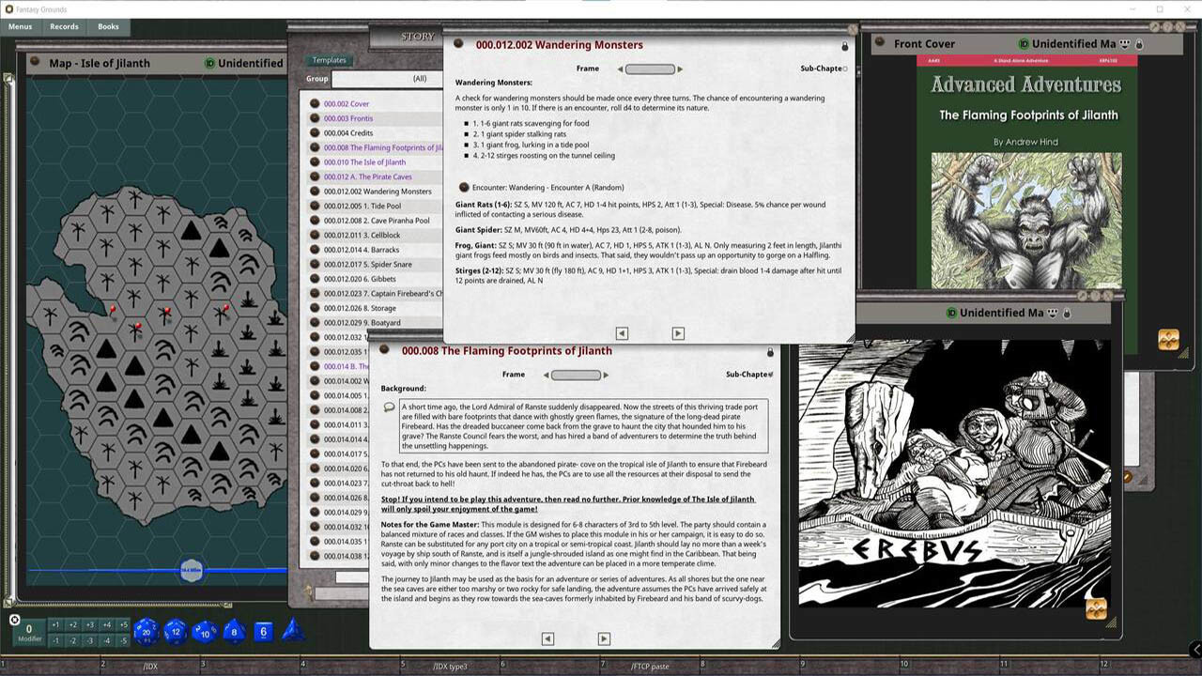
Task: Select the blue d6 die
Action: tap(263, 631)
